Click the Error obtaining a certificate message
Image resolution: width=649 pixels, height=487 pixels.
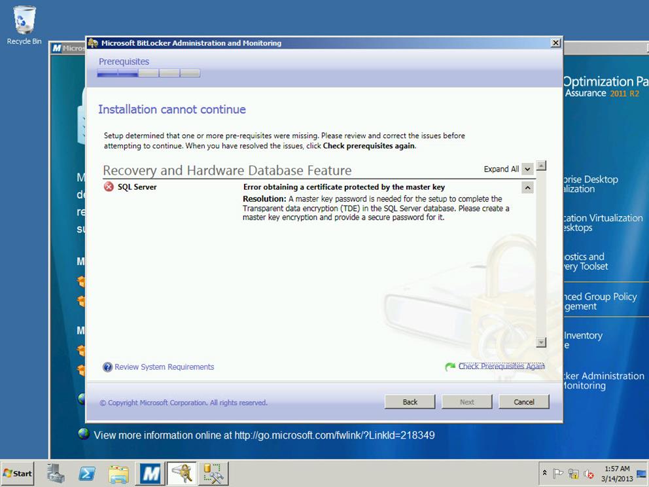[x=344, y=187]
